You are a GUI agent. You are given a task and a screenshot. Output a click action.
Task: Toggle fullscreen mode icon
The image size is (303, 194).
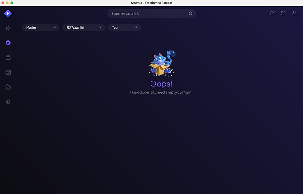coord(284,13)
